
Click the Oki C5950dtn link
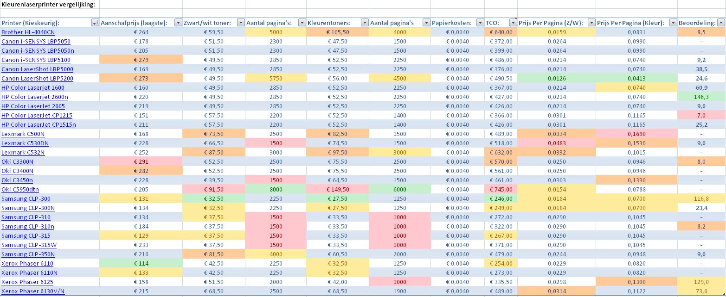19,190
